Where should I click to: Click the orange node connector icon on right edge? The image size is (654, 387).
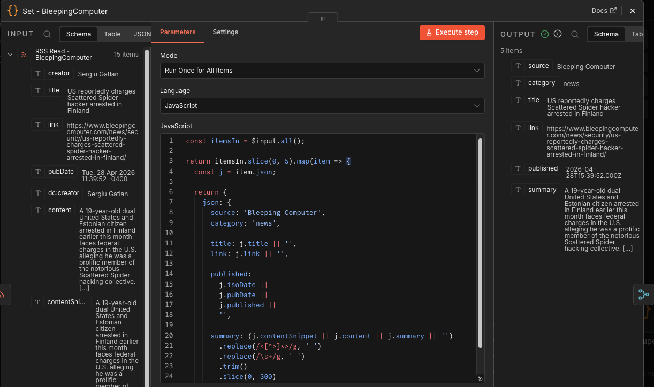point(643,295)
